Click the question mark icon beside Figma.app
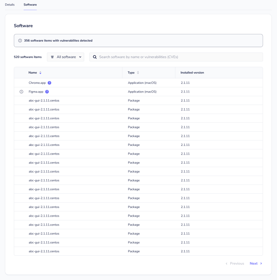Viewport: 277px width, 280px height. (x=48, y=91)
